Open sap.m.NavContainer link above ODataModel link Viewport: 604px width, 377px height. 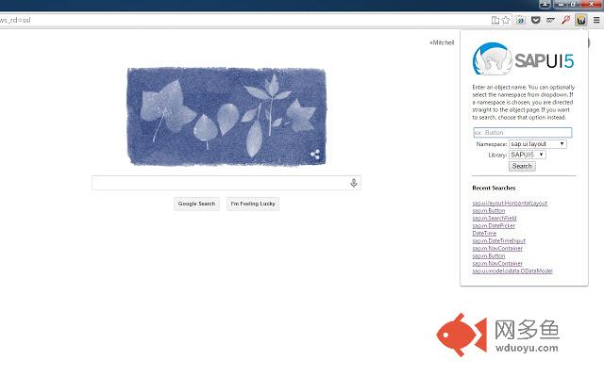(x=497, y=264)
